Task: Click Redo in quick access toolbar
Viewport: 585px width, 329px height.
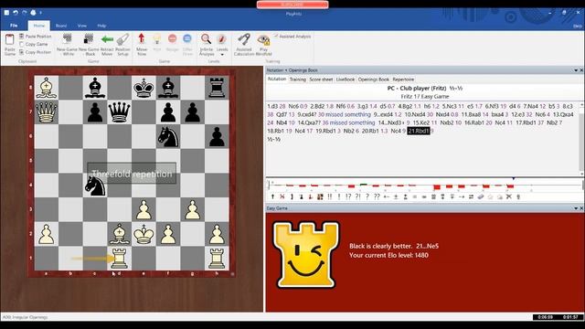Action: click(x=25, y=13)
